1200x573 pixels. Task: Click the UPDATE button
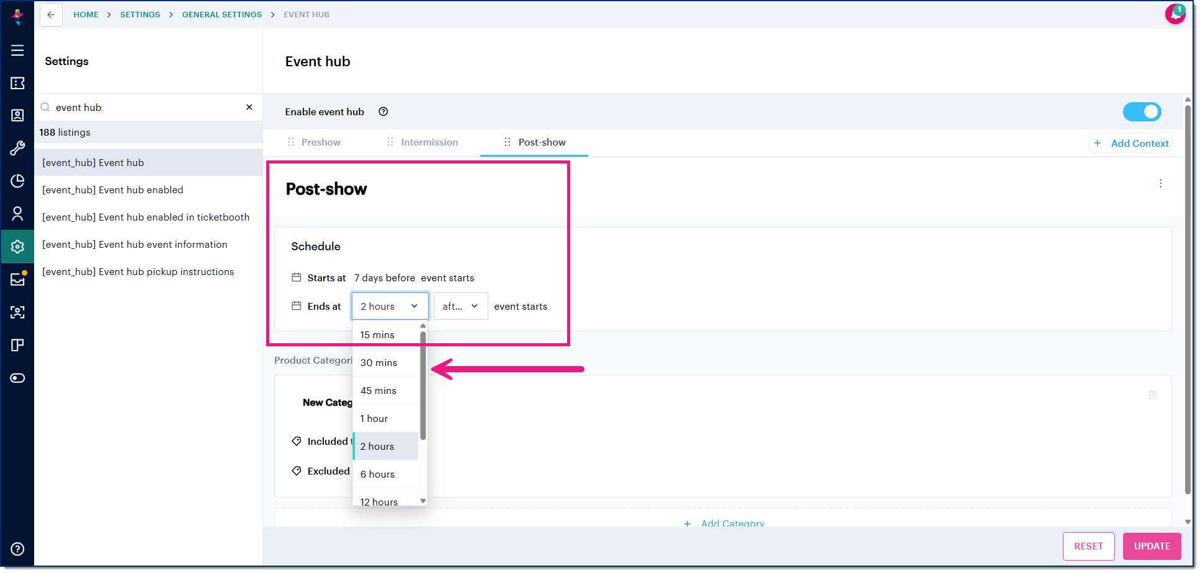click(x=1152, y=546)
